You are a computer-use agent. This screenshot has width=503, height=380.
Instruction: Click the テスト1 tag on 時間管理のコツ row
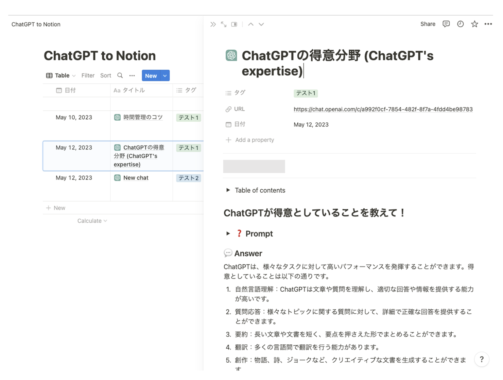click(x=189, y=118)
